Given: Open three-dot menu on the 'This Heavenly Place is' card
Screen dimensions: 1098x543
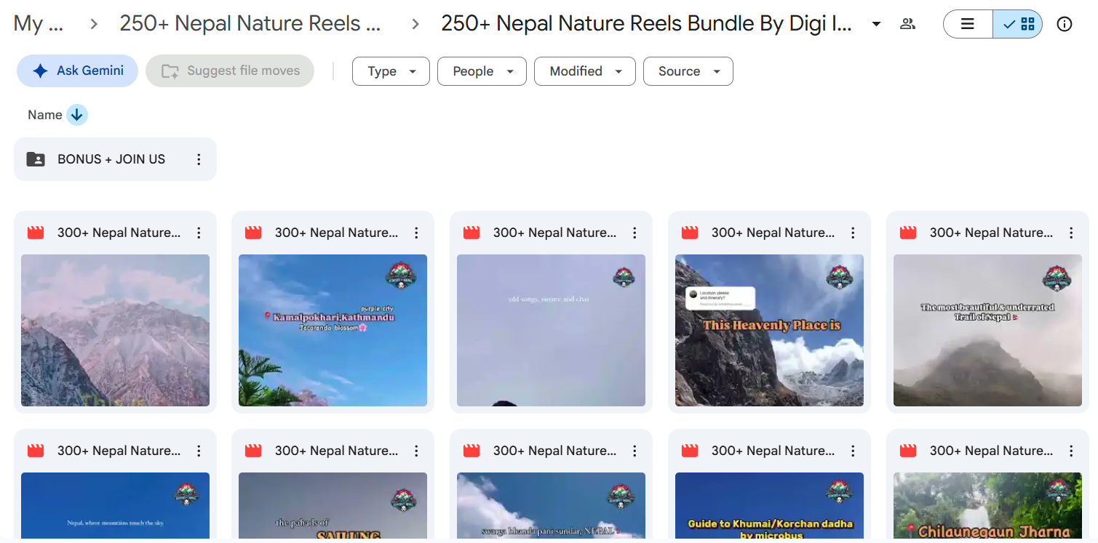Looking at the screenshot, I should (853, 233).
